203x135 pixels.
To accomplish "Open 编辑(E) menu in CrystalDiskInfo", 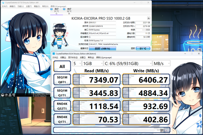I will tap(13, 6).
